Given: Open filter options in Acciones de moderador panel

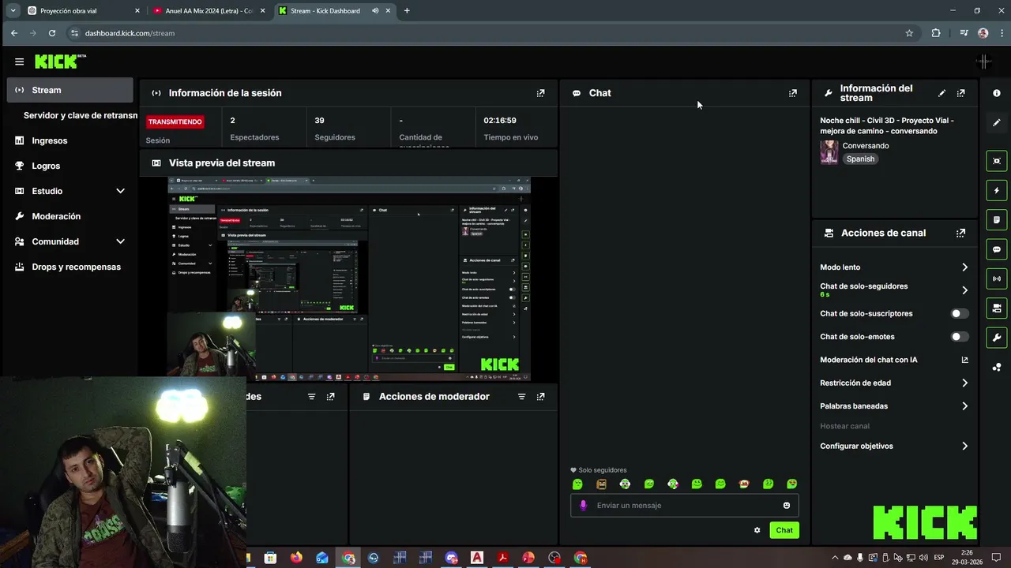Looking at the screenshot, I should [521, 397].
